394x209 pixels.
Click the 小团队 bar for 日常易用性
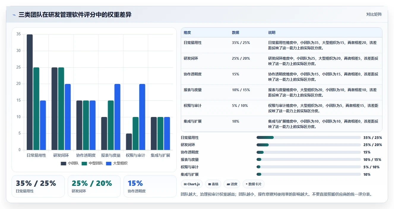click(x=30, y=92)
